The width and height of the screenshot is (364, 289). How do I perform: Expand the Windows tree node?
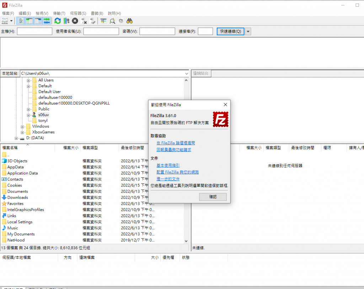[22, 127]
